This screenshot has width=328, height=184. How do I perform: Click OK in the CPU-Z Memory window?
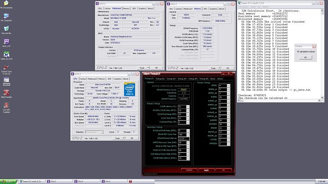click(228, 68)
